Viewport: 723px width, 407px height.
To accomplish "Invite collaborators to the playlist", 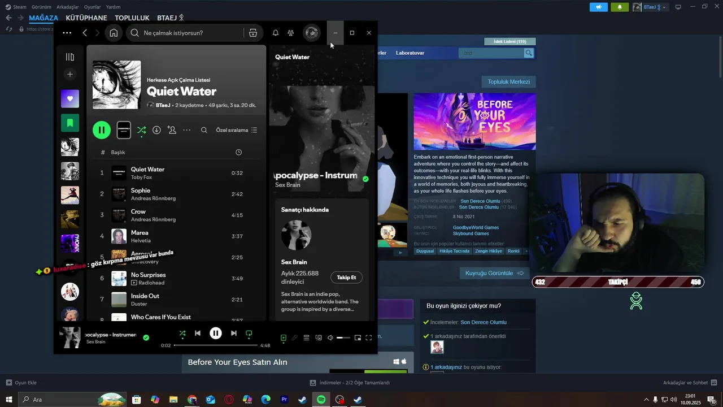I will (x=172, y=130).
